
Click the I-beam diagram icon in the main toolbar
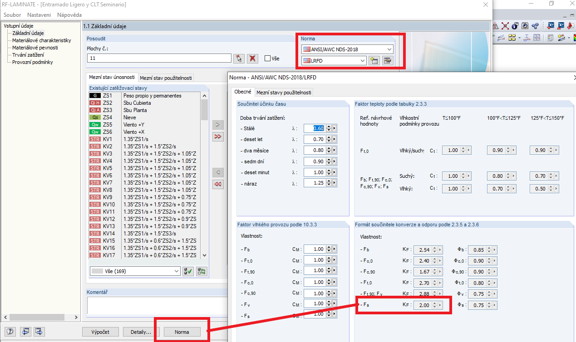[x=527, y=38]
